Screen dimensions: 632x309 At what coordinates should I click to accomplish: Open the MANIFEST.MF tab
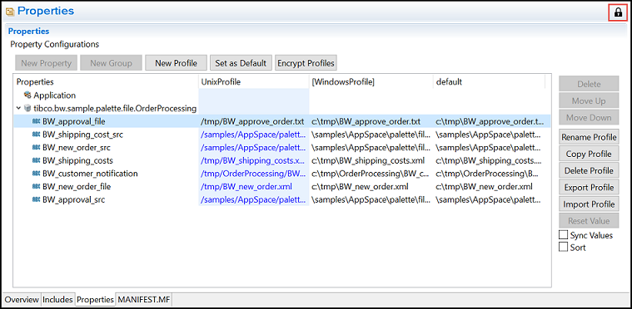(144, 299)
